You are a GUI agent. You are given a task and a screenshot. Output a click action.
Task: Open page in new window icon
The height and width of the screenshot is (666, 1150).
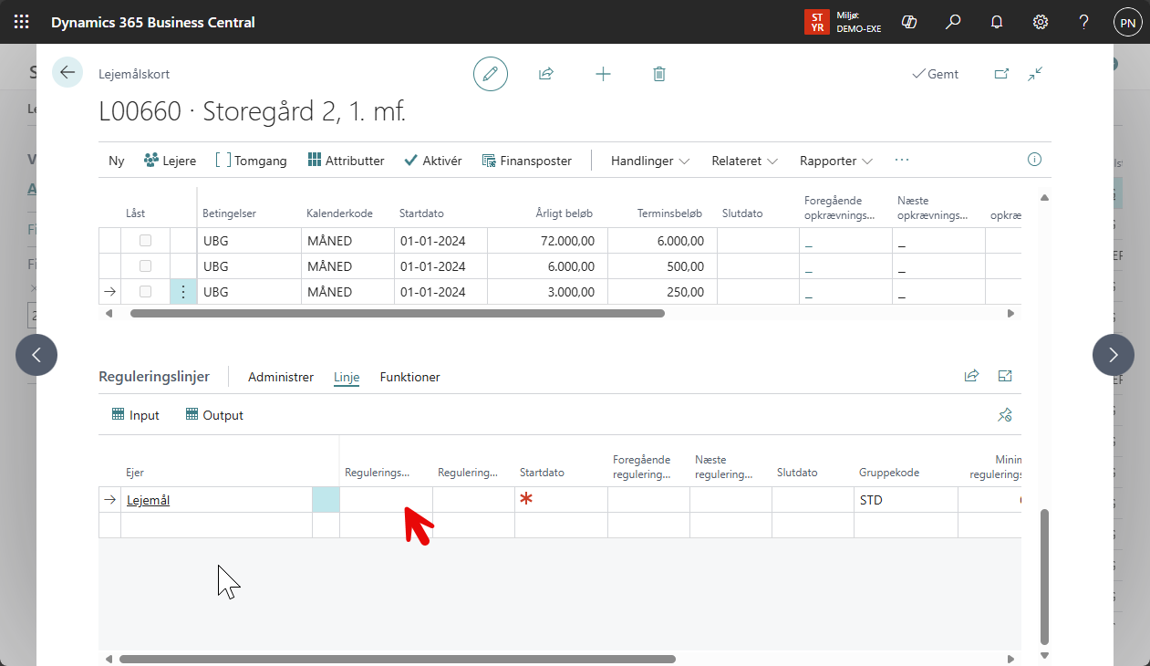point(1001,74)
